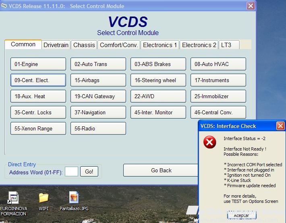Screen dimensions: 286x223
Task: Open the 03-ABS Brakes module
Action: coord(158,64)
